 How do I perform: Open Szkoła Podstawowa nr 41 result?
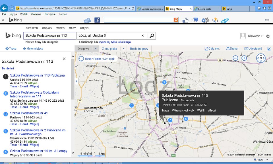29,113
